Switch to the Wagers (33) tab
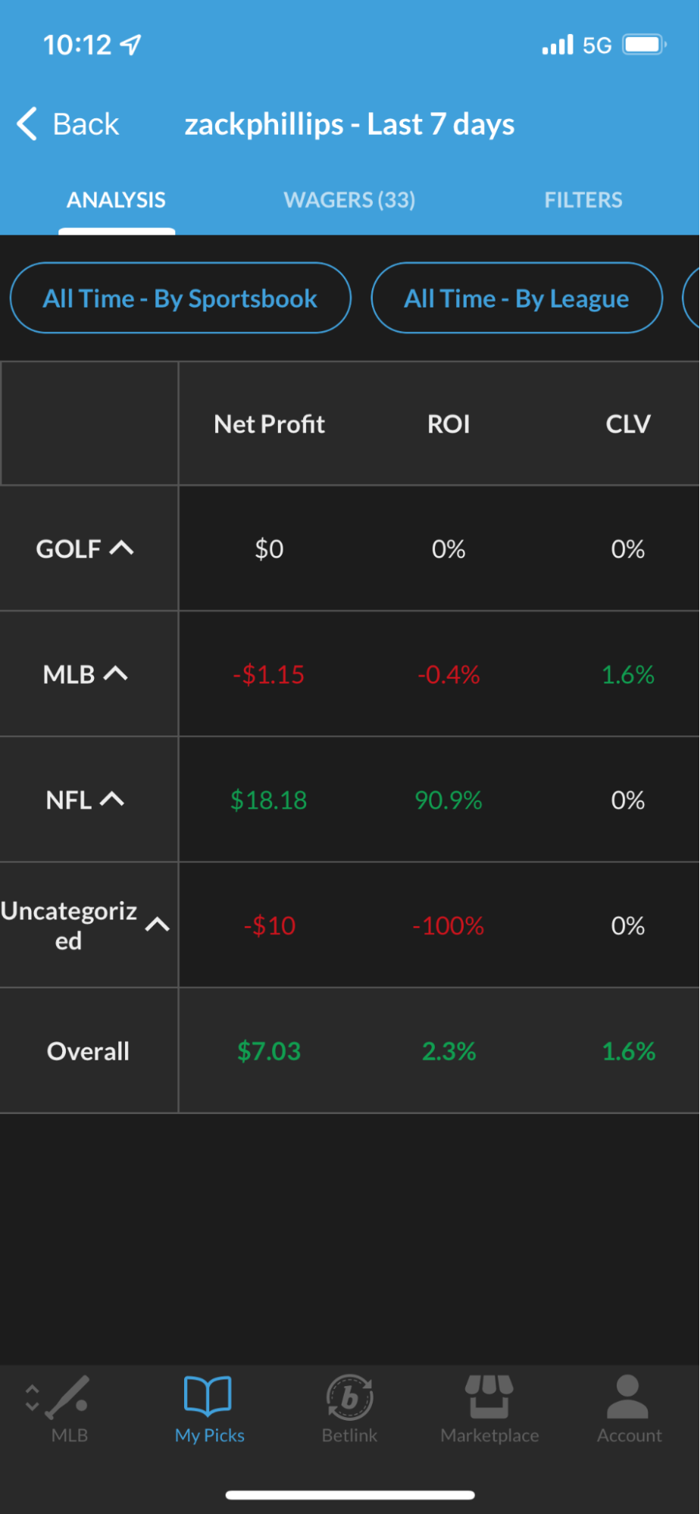Viewport: 700px width, 1514px height. click(x=349, y=200)
